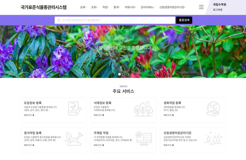Click the pine trees icon for 산림생명자원관리기관
Image resolution: width=246 pixels, height=160 pixels.
click(x=213, y=138)
